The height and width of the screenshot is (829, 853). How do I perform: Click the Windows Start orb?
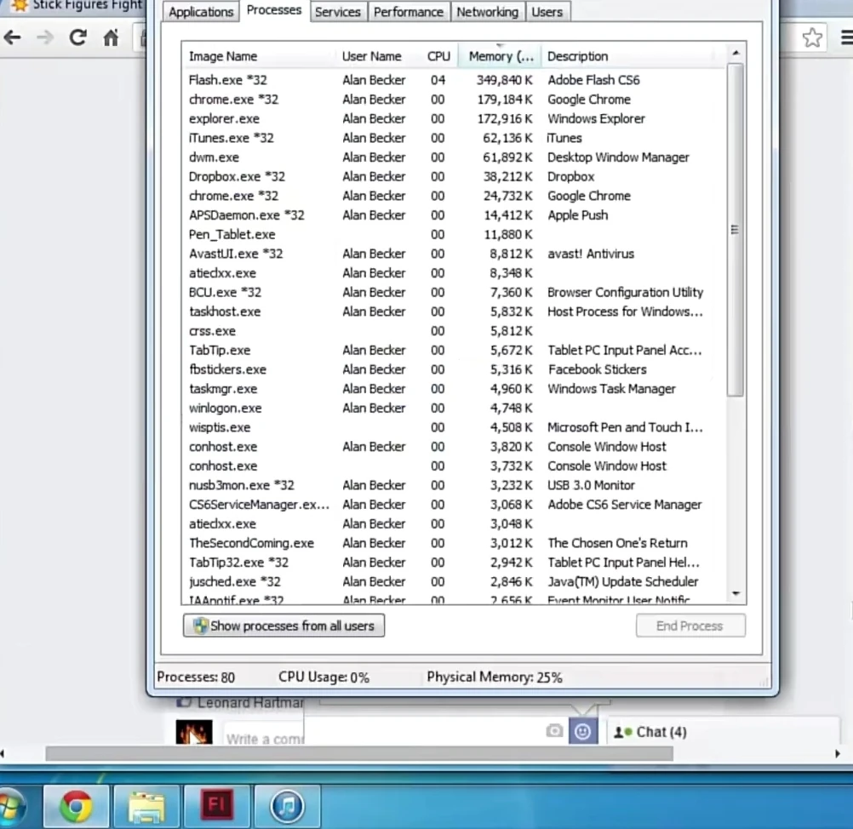pos(11,806)
